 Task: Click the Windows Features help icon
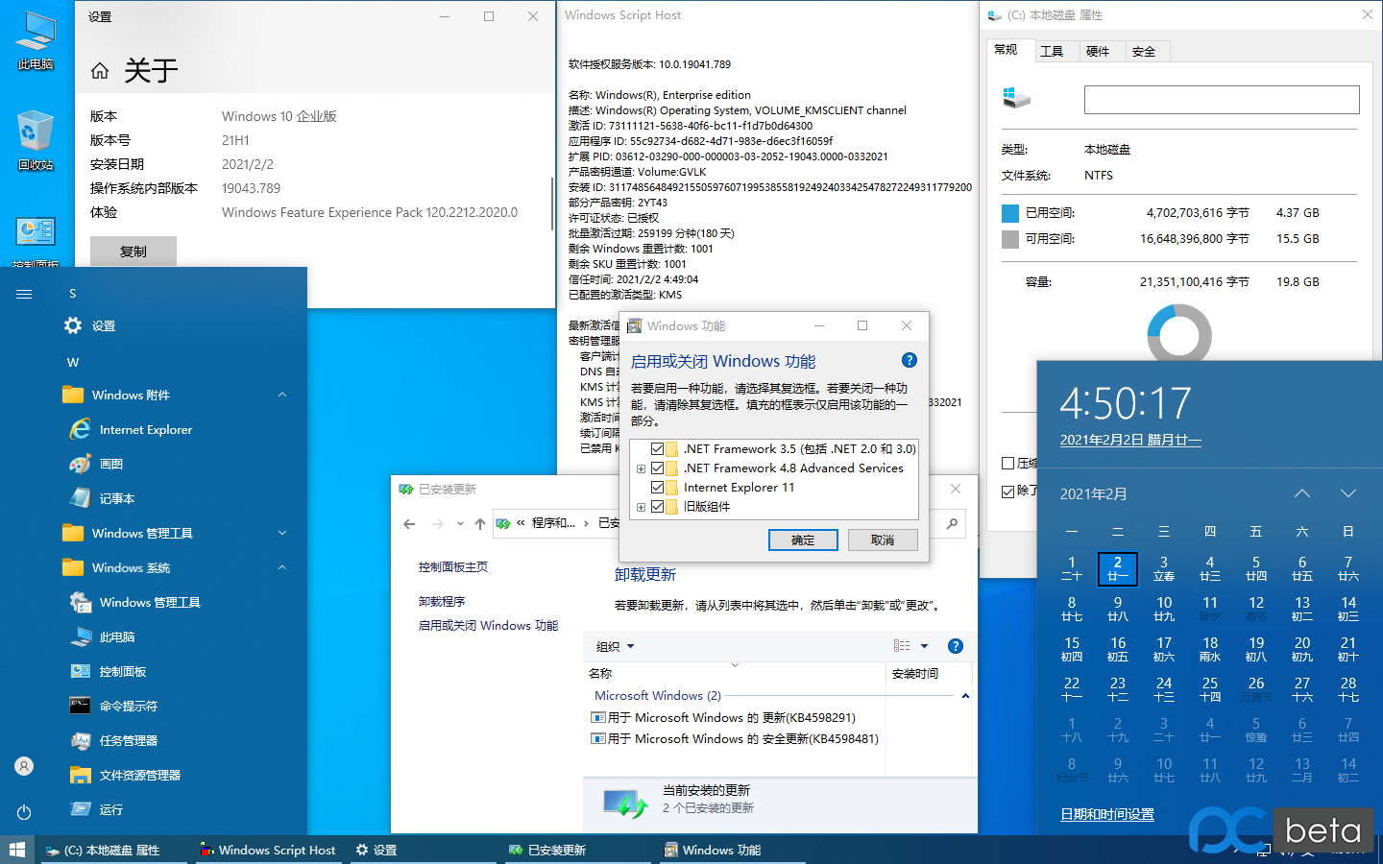[x=909, y=361]
